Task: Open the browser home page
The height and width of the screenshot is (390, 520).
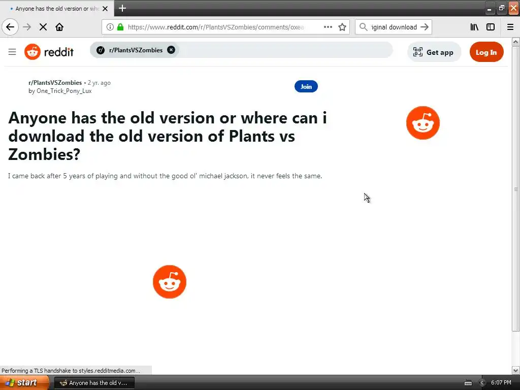Action: pyautogui.click(x=59, y=27)
